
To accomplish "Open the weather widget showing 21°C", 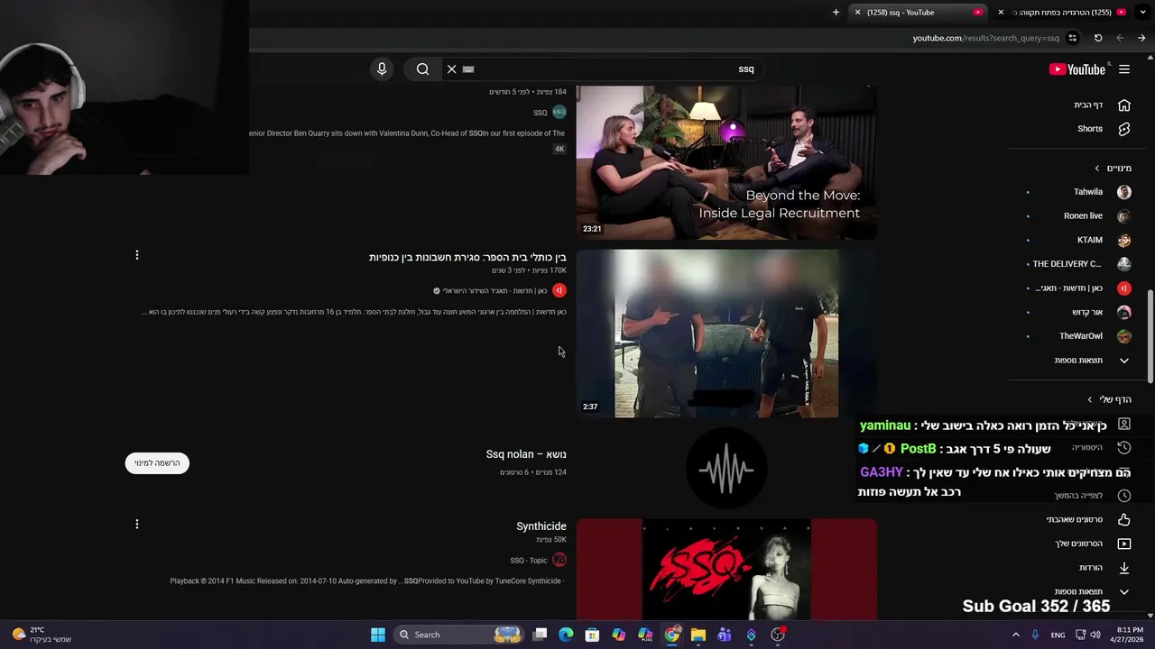I will 41,635.
